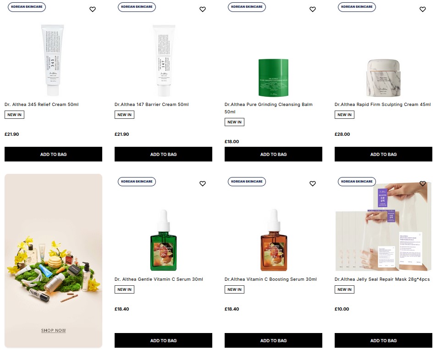Open the KOREAN SKINCARE filter on Jelly Seal Mask

[x=357, y=181]
